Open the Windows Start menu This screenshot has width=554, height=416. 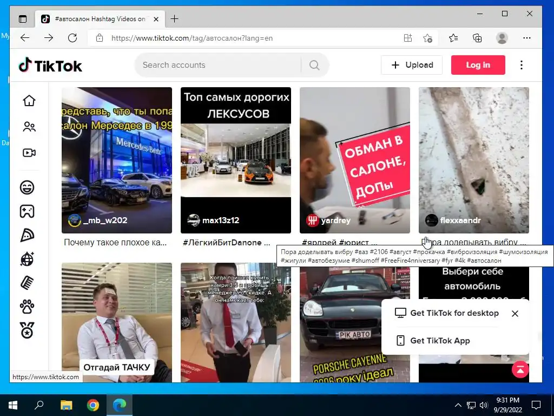13,405
